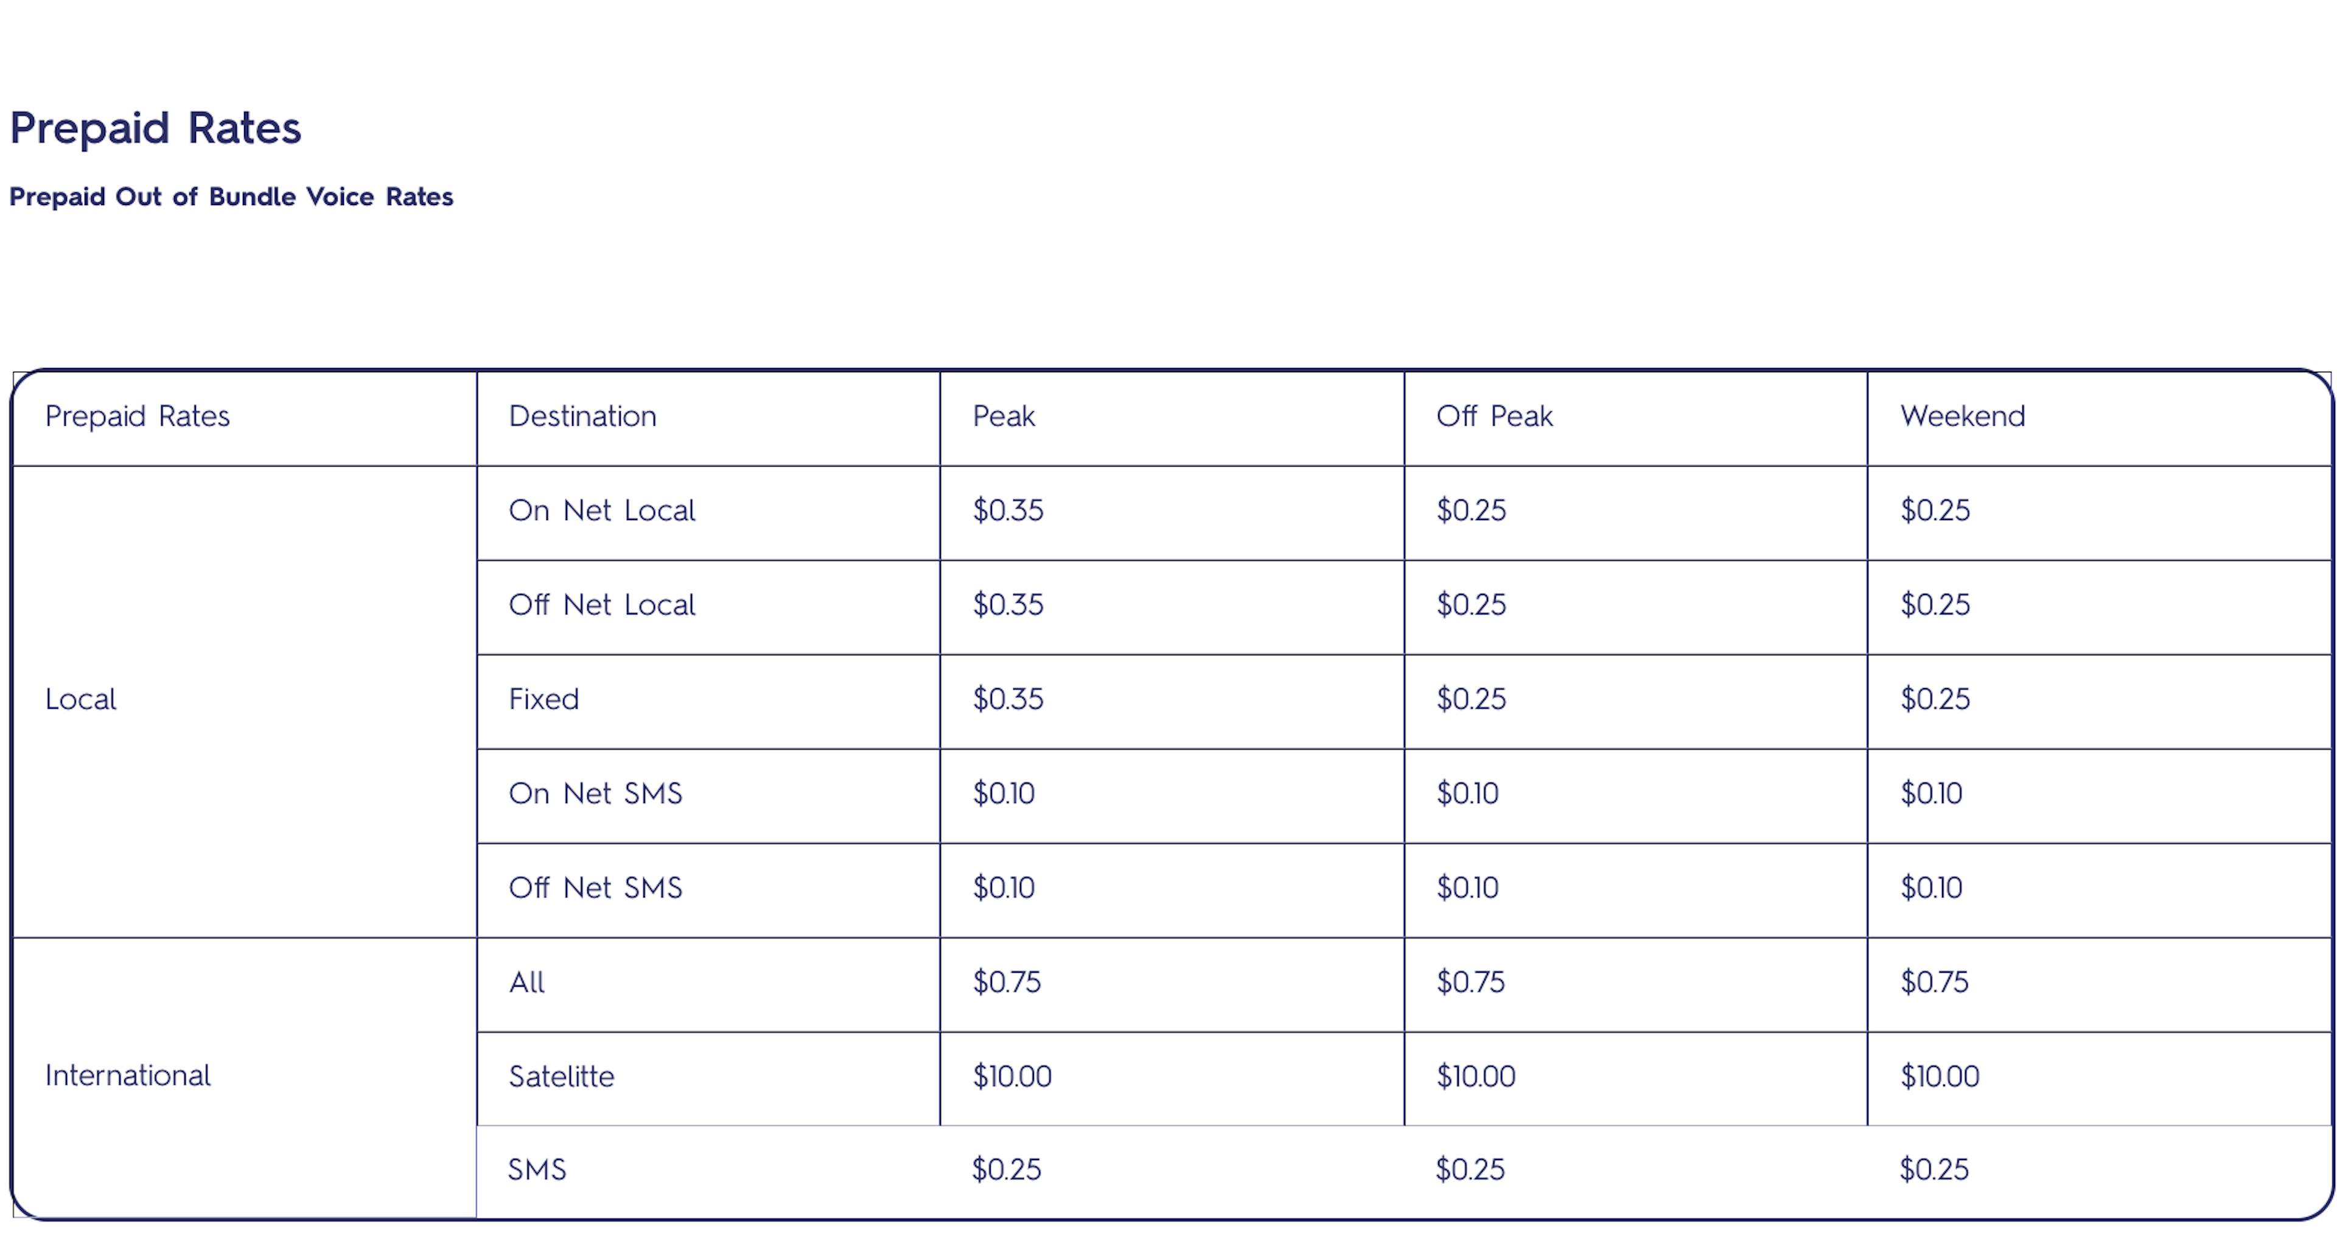Screen dimensions: 2337x1255
Task: Click the Peak rate for International SMS
Action: pos(1006,1170)
